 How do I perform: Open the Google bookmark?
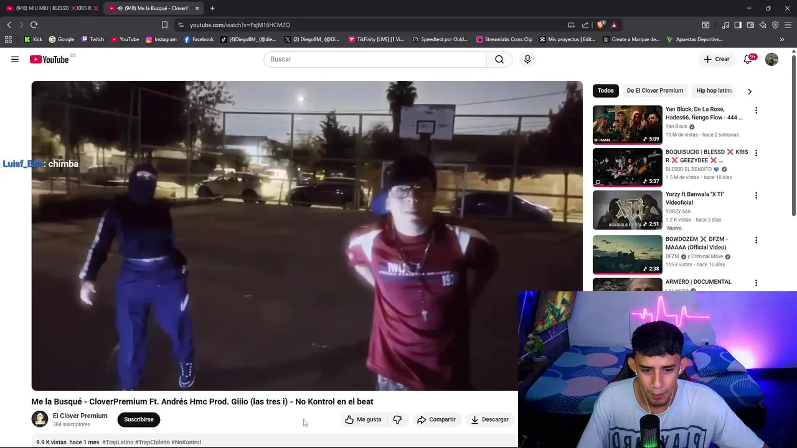(62, 39)
